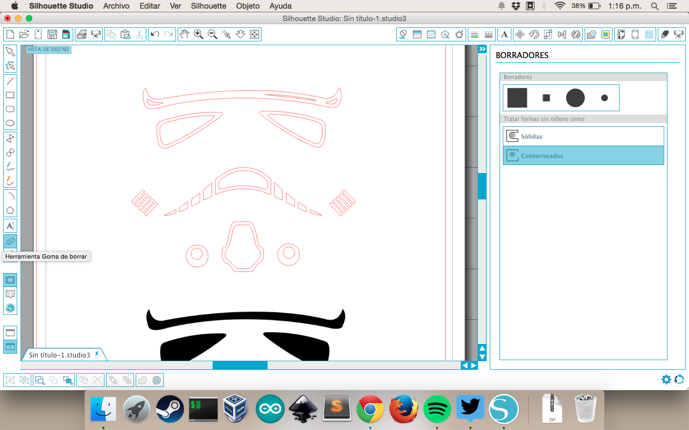Select the Line drawing tool
The image size is (689, 430).
pyautogui.click(x=10, y=81)
